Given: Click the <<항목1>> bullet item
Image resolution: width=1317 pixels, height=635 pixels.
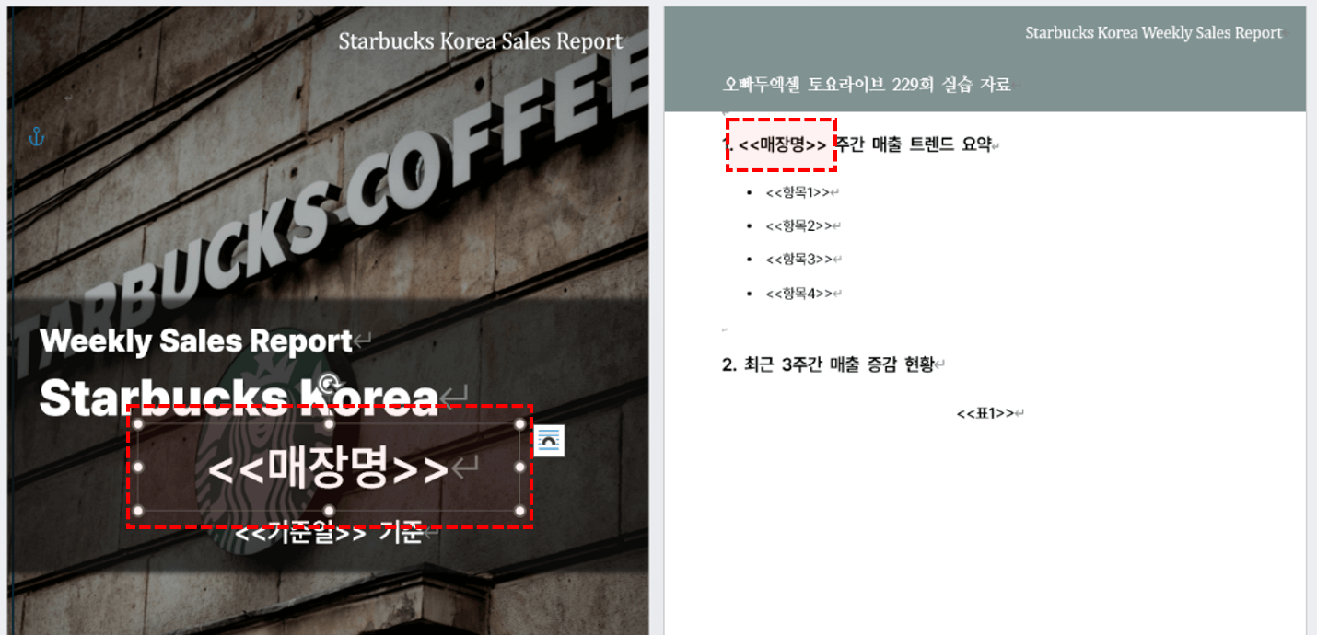Looking at the screenshot, I should 798,192.
